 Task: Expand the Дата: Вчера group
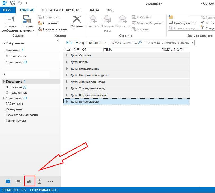(67, 62)
